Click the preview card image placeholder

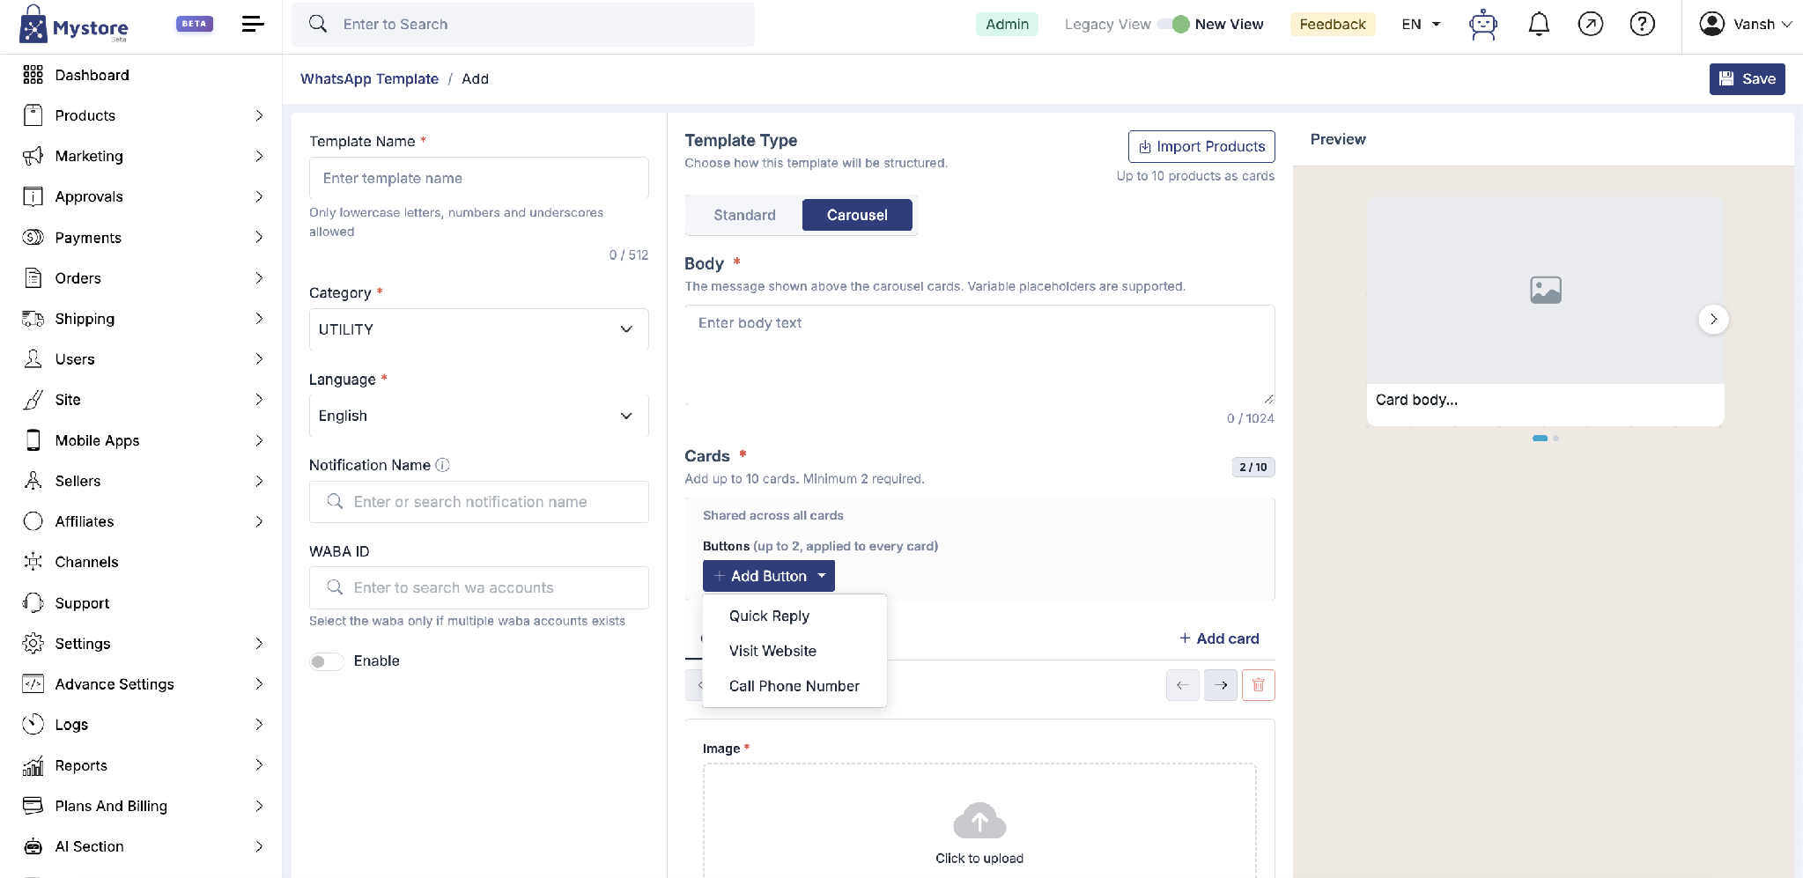click(x=1545, y=290)
